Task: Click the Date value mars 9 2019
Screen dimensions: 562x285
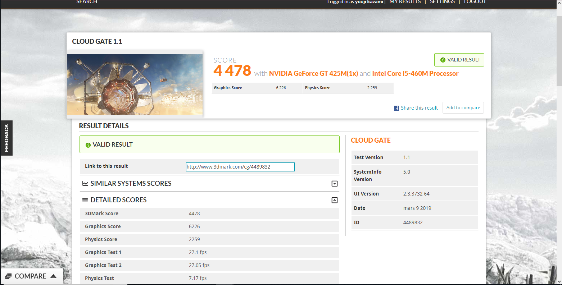Action: point(417,208)
